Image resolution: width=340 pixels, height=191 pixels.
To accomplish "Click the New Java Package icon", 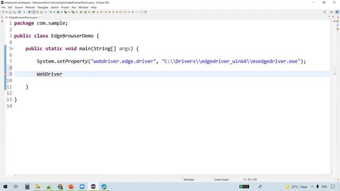I will coord(81,12).
